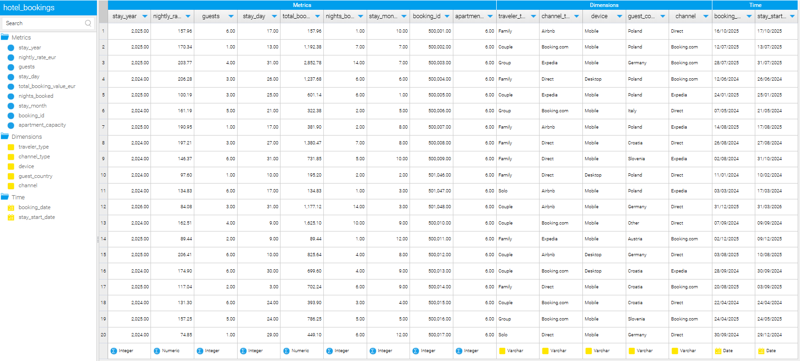Select row number 10 header
This screenshot has height=361, width=800.
click(103, 175)
